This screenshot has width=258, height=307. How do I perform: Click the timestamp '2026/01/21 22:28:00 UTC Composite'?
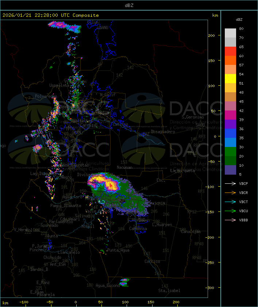[x=51, y=15]
